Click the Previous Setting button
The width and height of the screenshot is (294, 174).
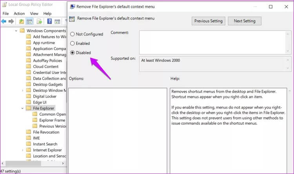(208, 21)
